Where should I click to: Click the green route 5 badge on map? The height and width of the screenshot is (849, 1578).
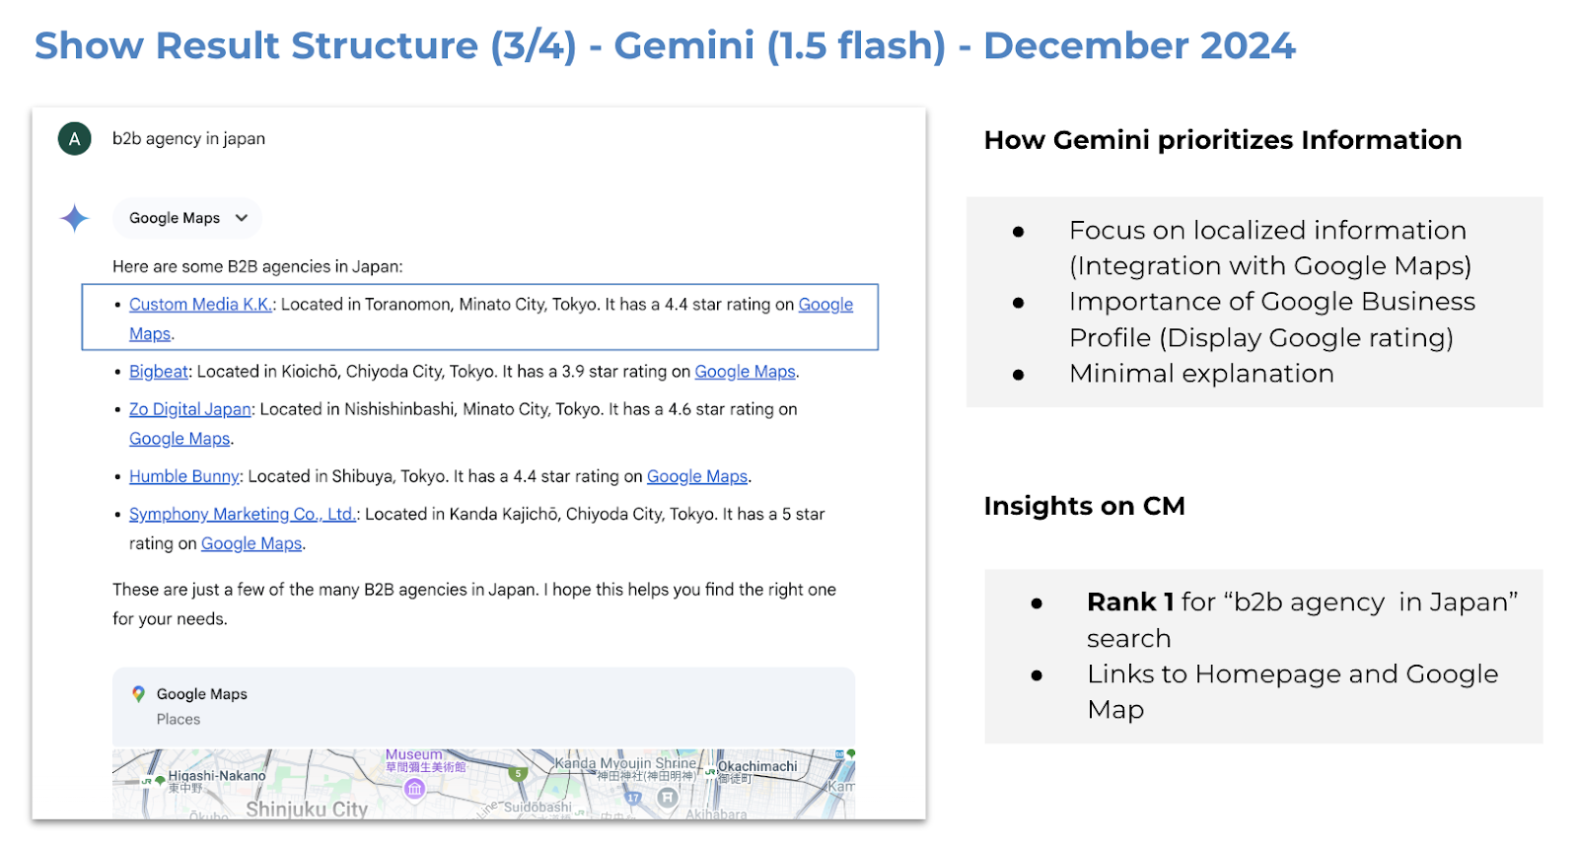pyautogui.click(x=519, y=774)
